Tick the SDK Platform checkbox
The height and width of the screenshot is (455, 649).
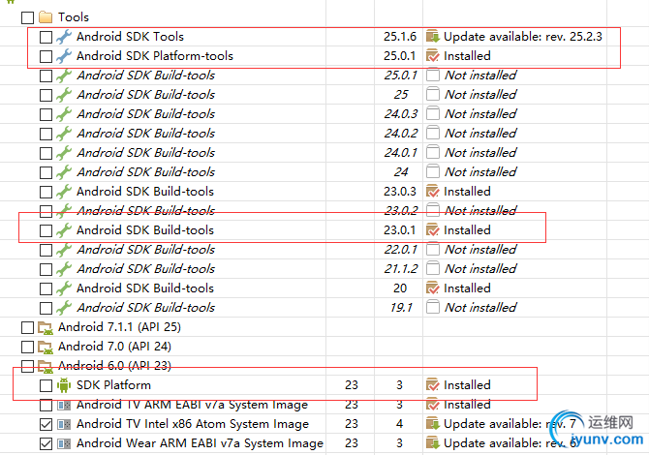(46, 385)
